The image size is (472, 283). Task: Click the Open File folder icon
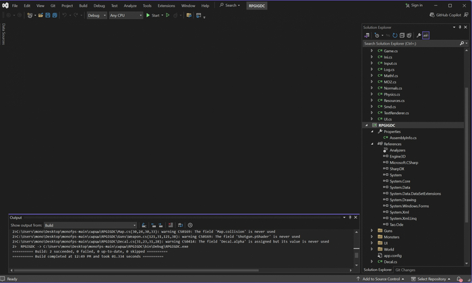coord(40,15)
